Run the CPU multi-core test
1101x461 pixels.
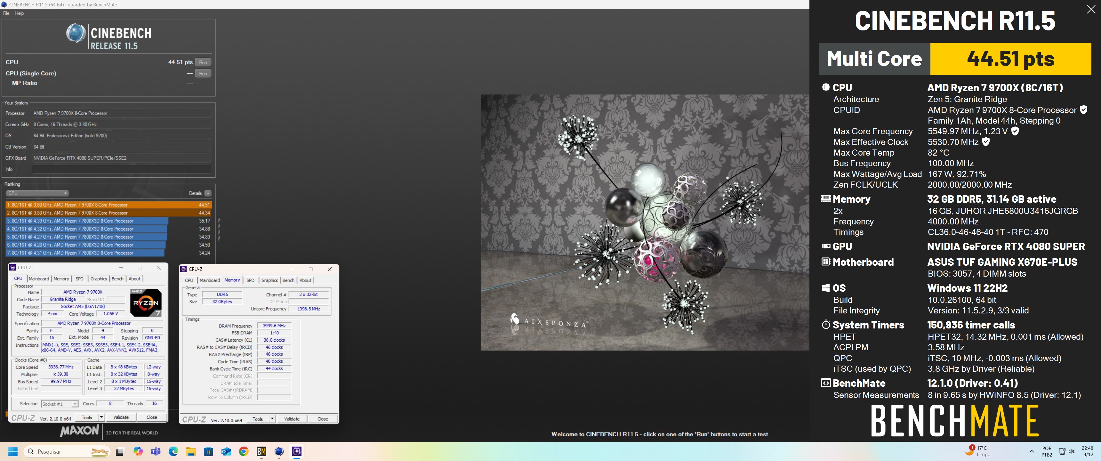(x=203, y=62)
